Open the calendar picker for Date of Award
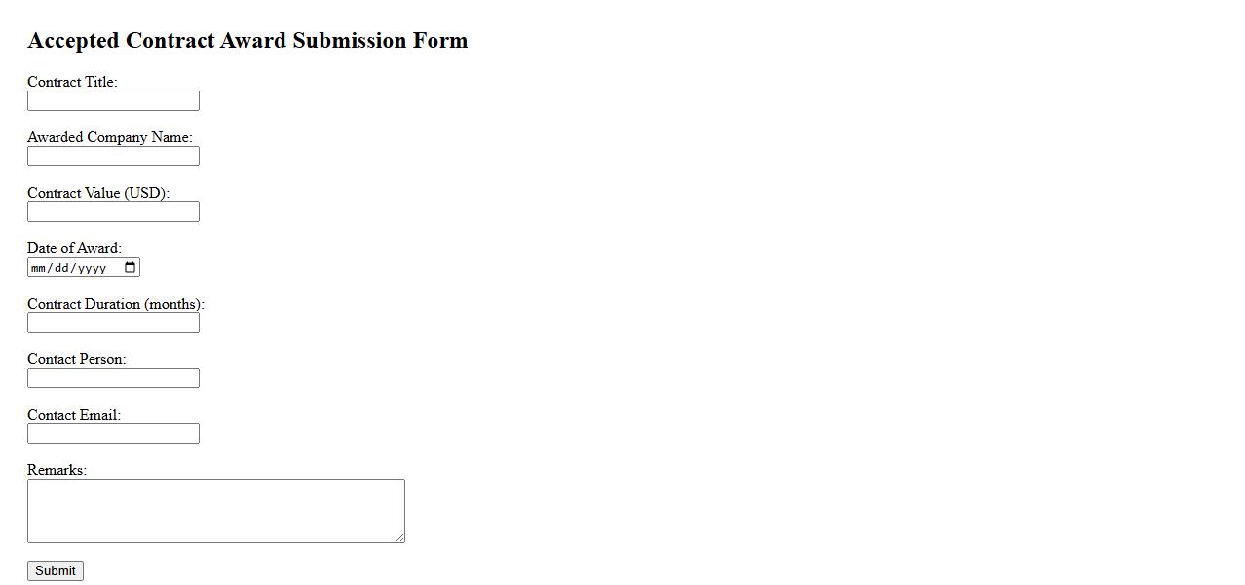 [x=131, y=268]
